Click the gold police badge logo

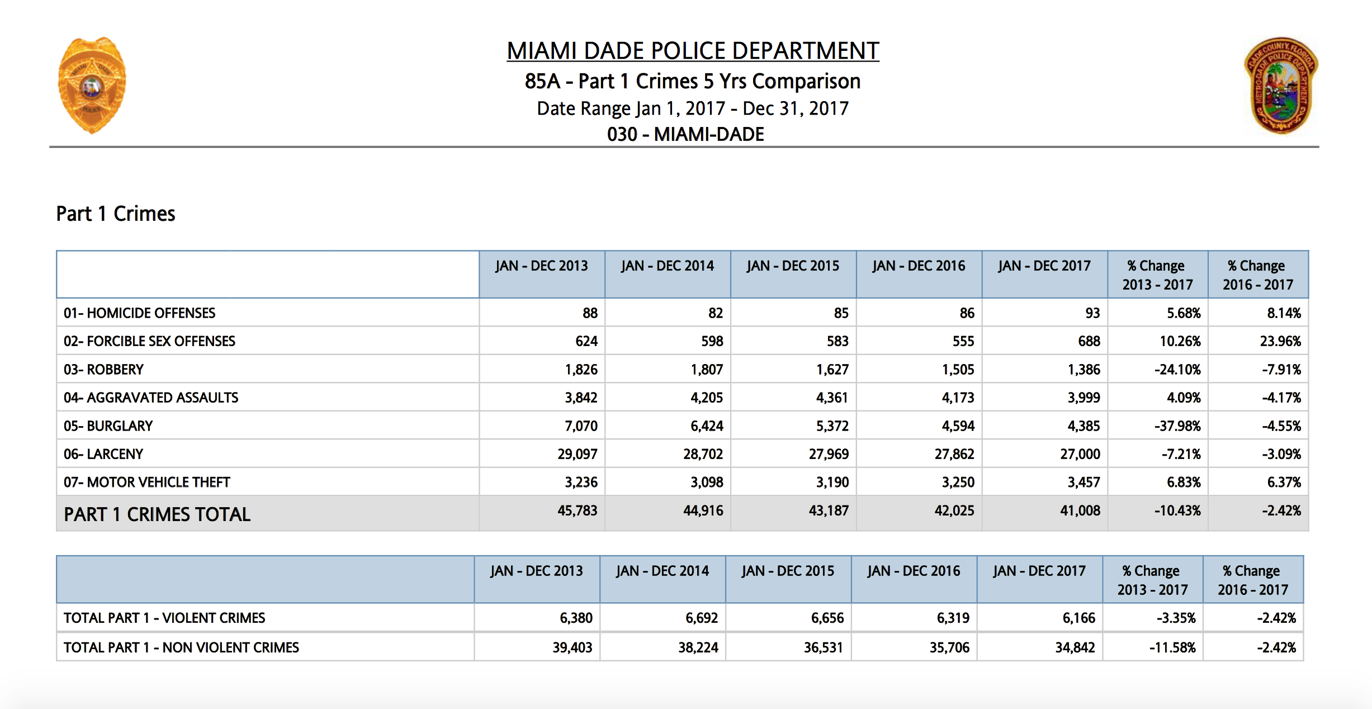pyautogui.click(x=92, y=86)
